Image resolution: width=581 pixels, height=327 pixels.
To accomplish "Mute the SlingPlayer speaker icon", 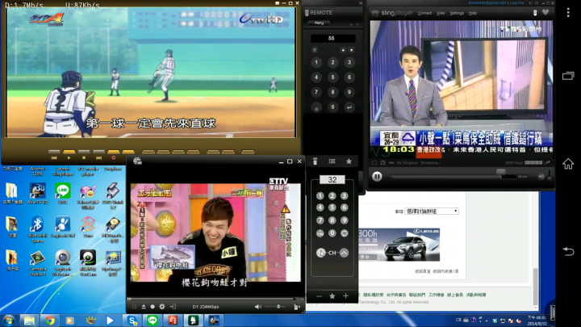I will click(x=541, y=177).
